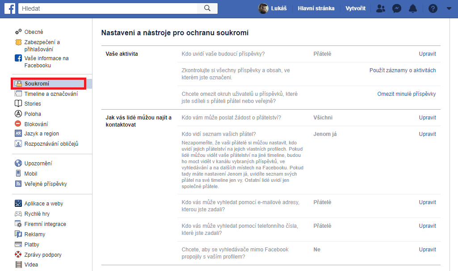The width and height of the screenshot is (458, 271).
Task: Open Lukáš profile avatar picture
Action: click(263, 8)
